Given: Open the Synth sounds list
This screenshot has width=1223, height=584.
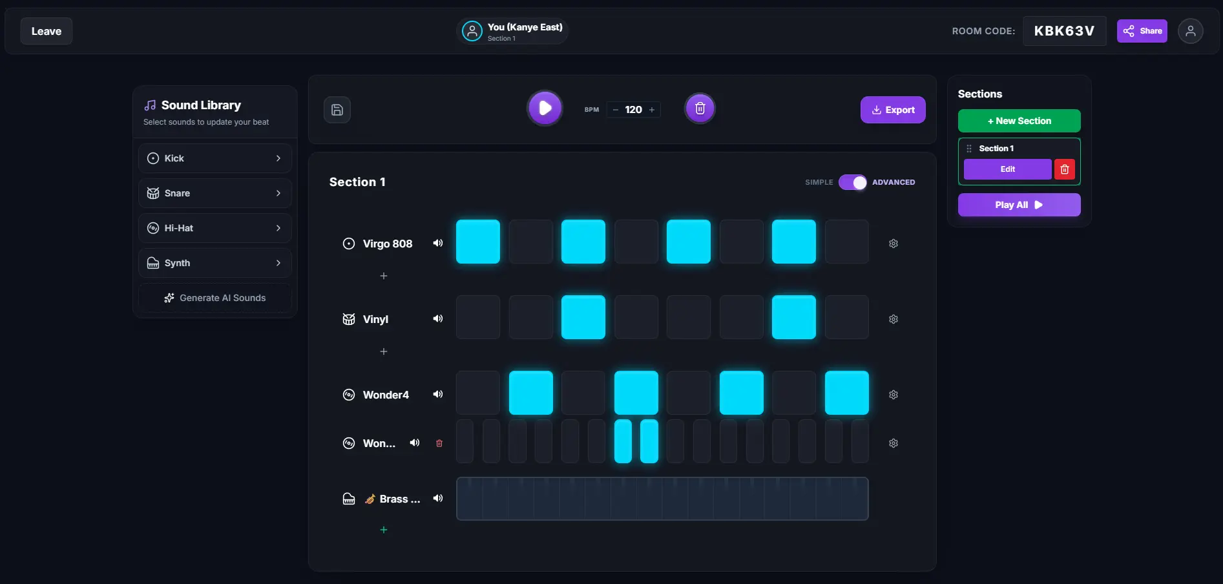Looking at the screenshot, I should (215, 263).
